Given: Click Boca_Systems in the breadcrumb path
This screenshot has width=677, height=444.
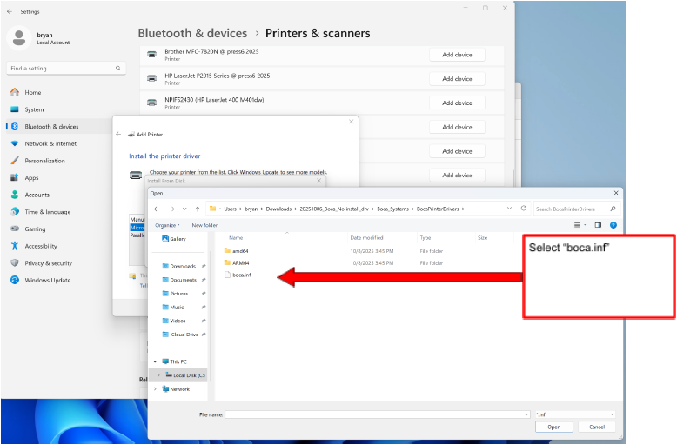Looking at the screenshot, I should [x=392, y=209].
